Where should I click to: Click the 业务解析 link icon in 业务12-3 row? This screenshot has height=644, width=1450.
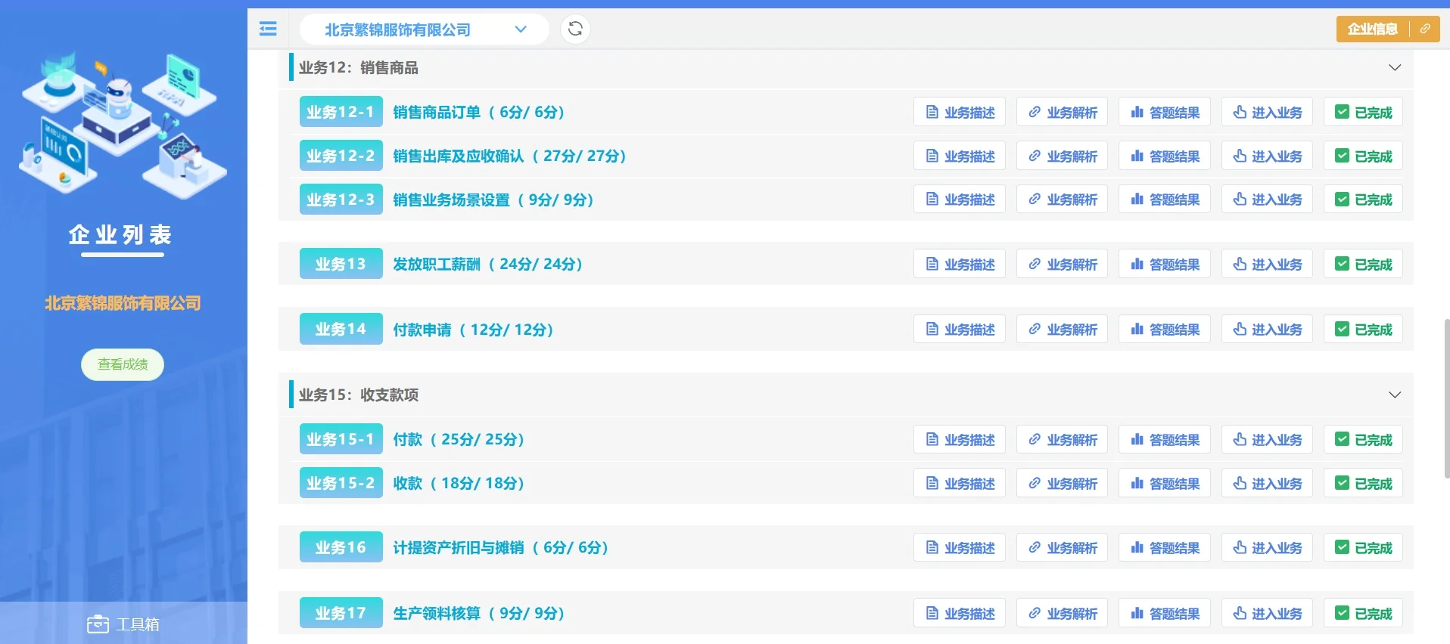(1035, 200)
